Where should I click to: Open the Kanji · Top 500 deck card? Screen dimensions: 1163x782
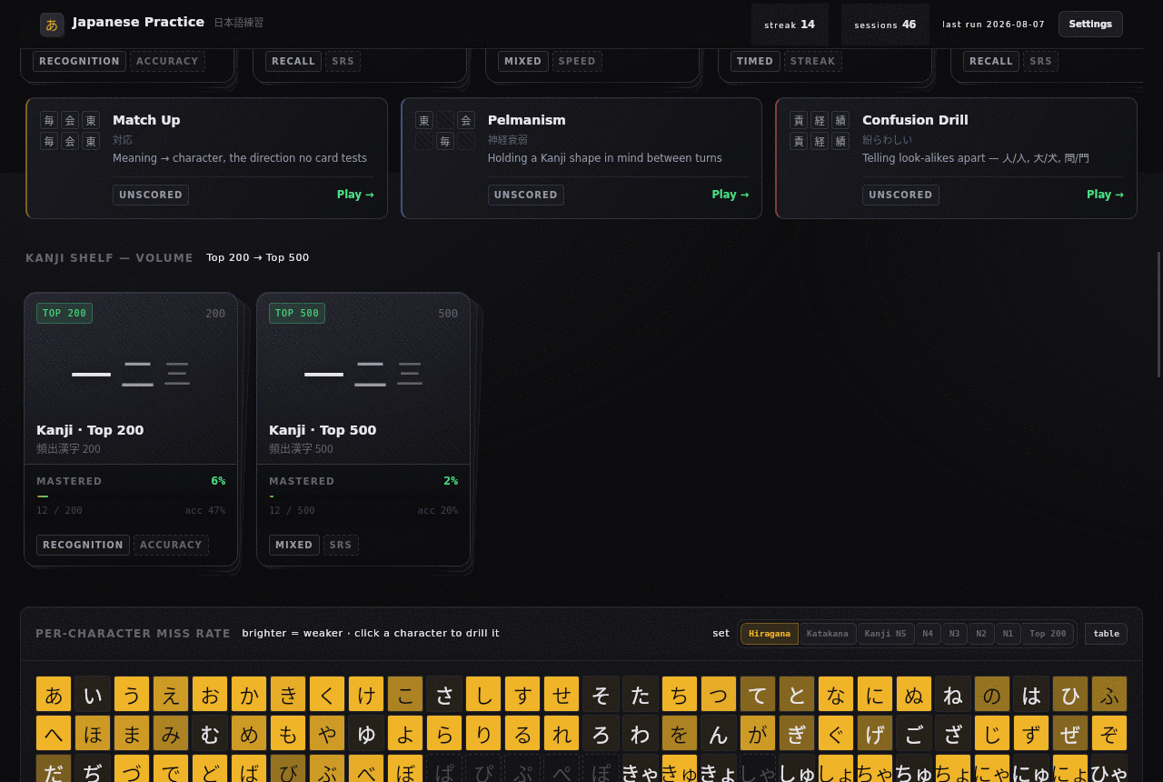363,429
